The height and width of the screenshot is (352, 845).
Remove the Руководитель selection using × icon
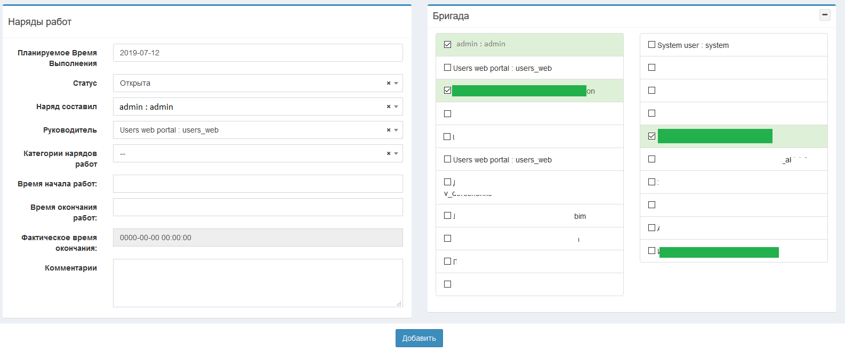[389, 130]
